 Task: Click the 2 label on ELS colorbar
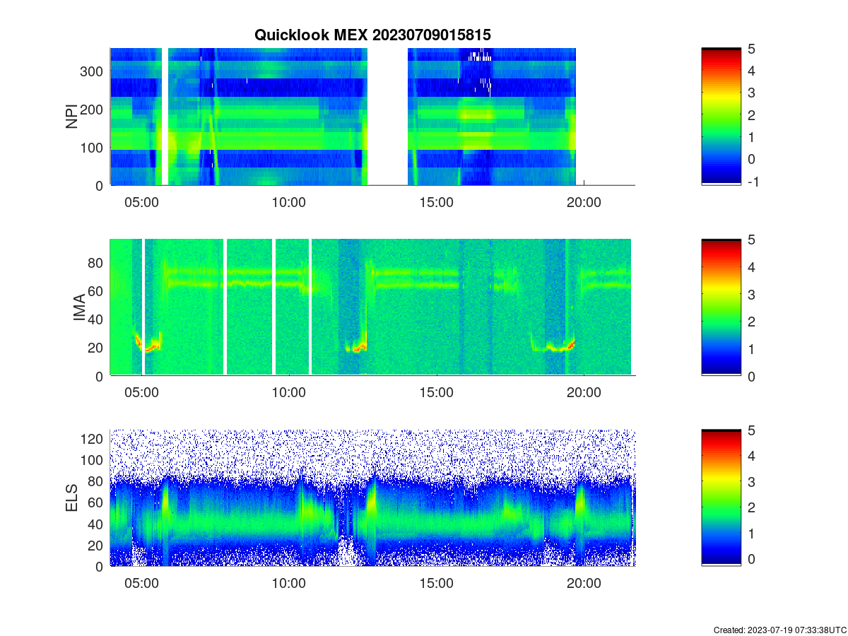753,507
